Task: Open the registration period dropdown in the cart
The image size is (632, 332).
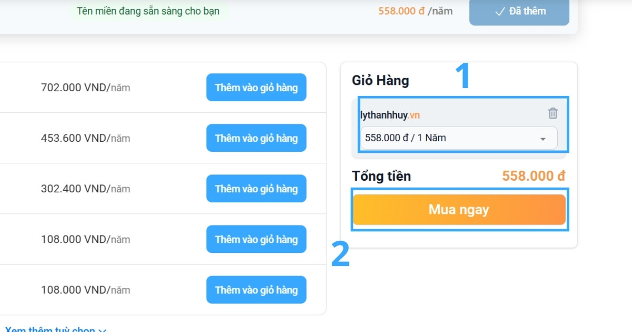Action: coord(458,139)
